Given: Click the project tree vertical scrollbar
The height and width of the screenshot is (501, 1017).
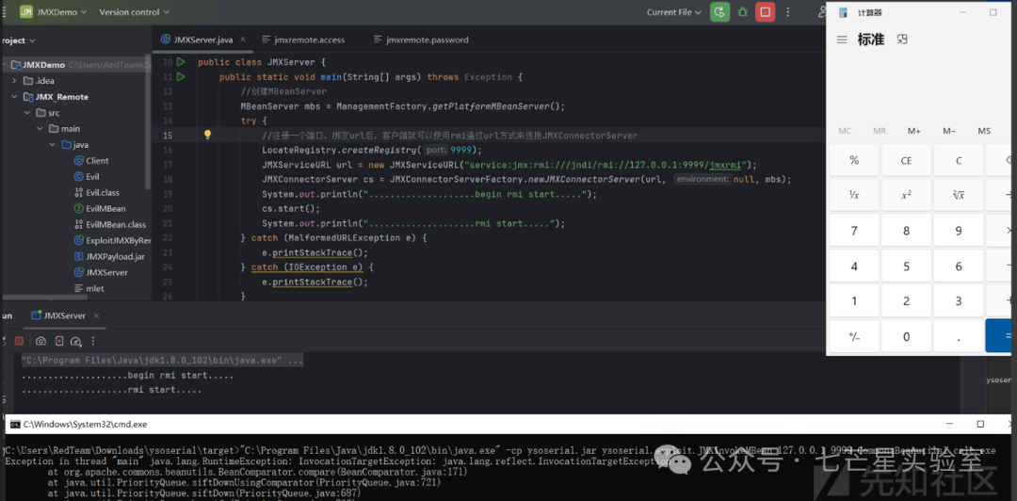Looking at the screenshot, I should click(x=149, y=123).
